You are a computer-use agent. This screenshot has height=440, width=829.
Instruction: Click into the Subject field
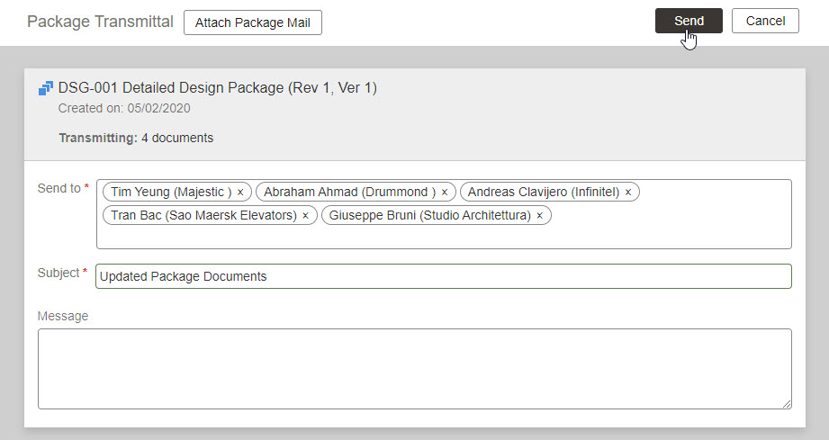click(x=444, y=276)
